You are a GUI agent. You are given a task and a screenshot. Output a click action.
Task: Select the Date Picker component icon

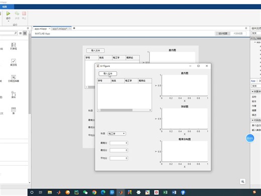click(x=14, y=77)
